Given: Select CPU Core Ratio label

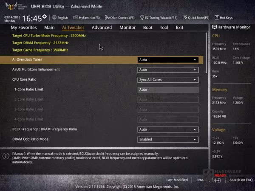Looking at the screenshot, I should (24, 79).
